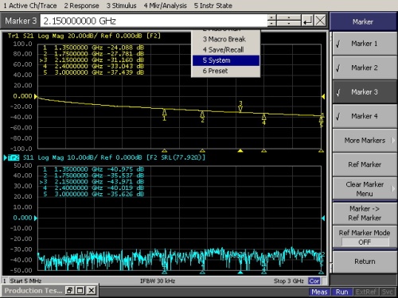Click Tr1 marker row 2.1500000 GHz -31.160 dB
Viewport: 398px width, 298px height.
tap(92, 60)
